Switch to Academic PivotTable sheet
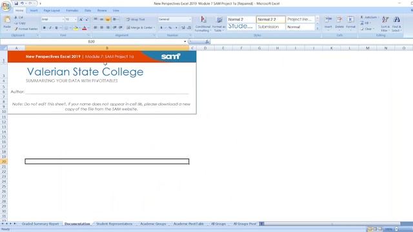413x232 pixels. 188,224
